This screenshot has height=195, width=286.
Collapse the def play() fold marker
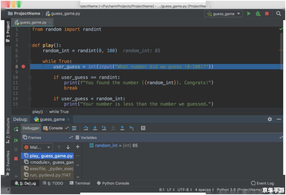tap(30, 45)
